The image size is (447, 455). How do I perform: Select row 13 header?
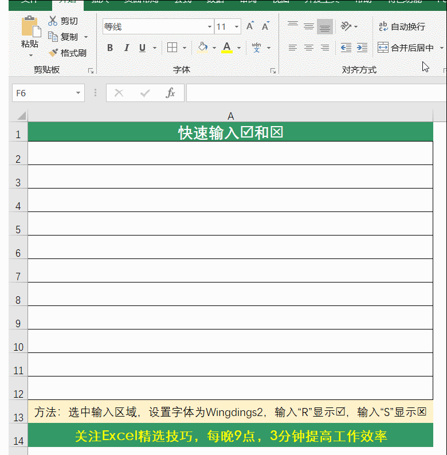click(18, 411)
